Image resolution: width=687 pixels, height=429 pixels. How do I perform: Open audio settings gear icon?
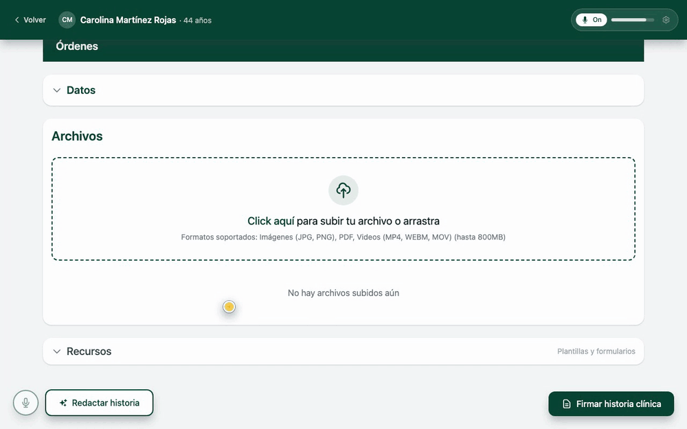click(666, 20)
